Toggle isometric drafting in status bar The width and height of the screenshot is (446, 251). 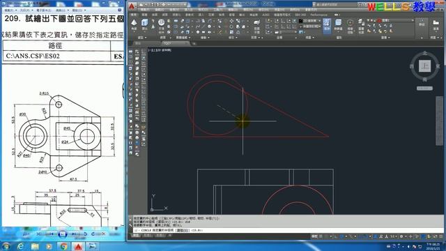pos(352,236)
